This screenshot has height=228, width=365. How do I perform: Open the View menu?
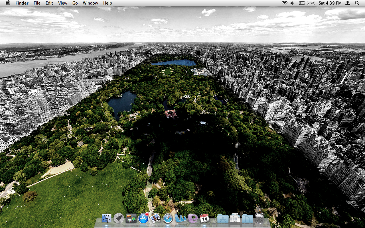pos(63,3)
